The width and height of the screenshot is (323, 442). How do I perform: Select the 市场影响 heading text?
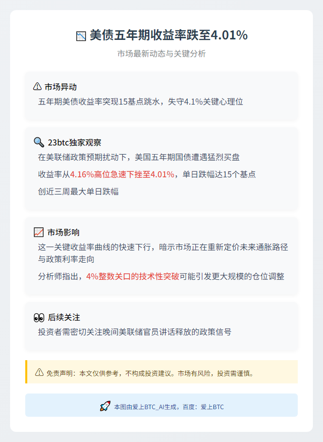click(64, 232)
